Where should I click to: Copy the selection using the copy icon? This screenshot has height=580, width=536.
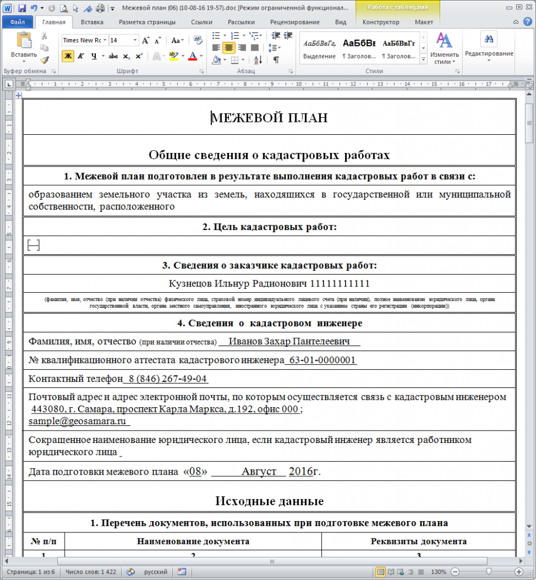(x=44, y=48)
